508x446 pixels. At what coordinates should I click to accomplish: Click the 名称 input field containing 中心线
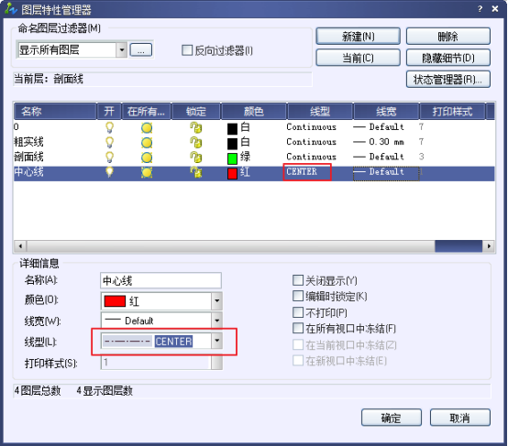click(160, 280)
